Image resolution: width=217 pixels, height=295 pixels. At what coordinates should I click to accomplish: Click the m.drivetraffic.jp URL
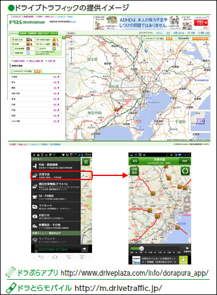click(x=118, y=288)
